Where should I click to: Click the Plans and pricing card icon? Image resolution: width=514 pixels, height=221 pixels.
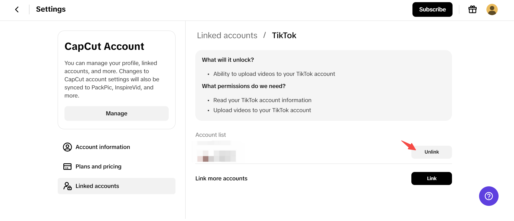[x=67, y=167]
